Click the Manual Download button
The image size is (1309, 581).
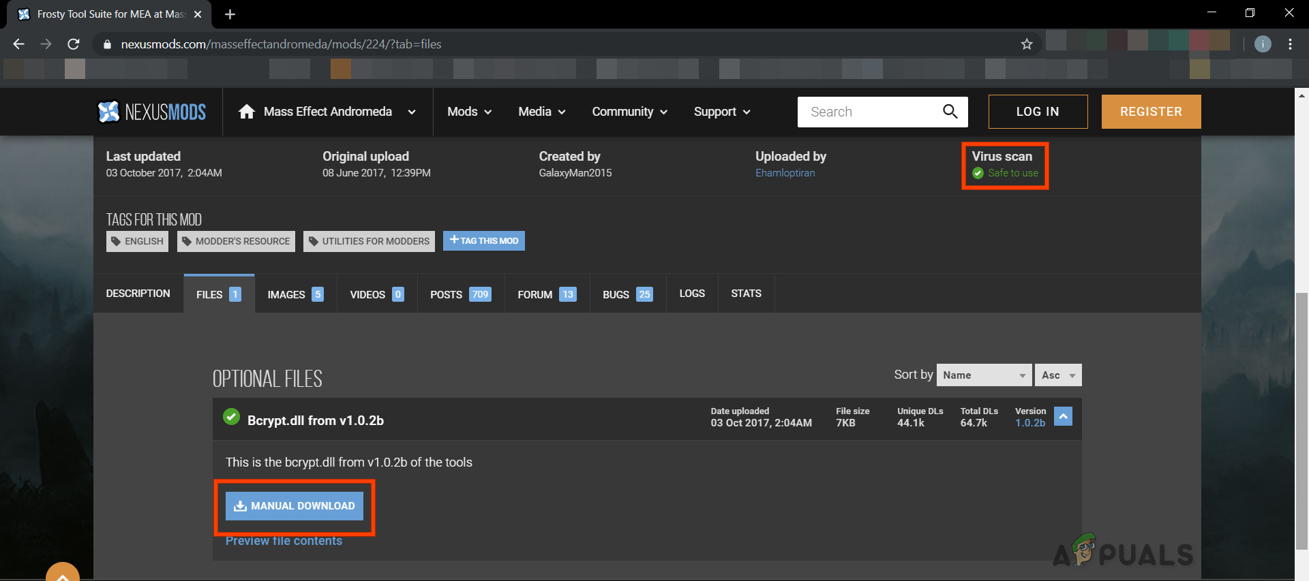(295, 506)
